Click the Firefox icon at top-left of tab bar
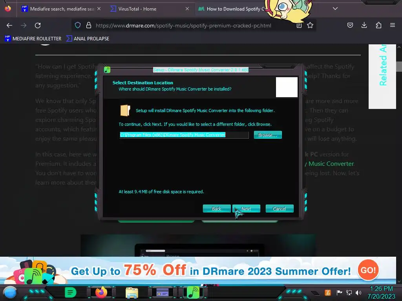Viewport: 402px width, 301px height. coord(8,9)
